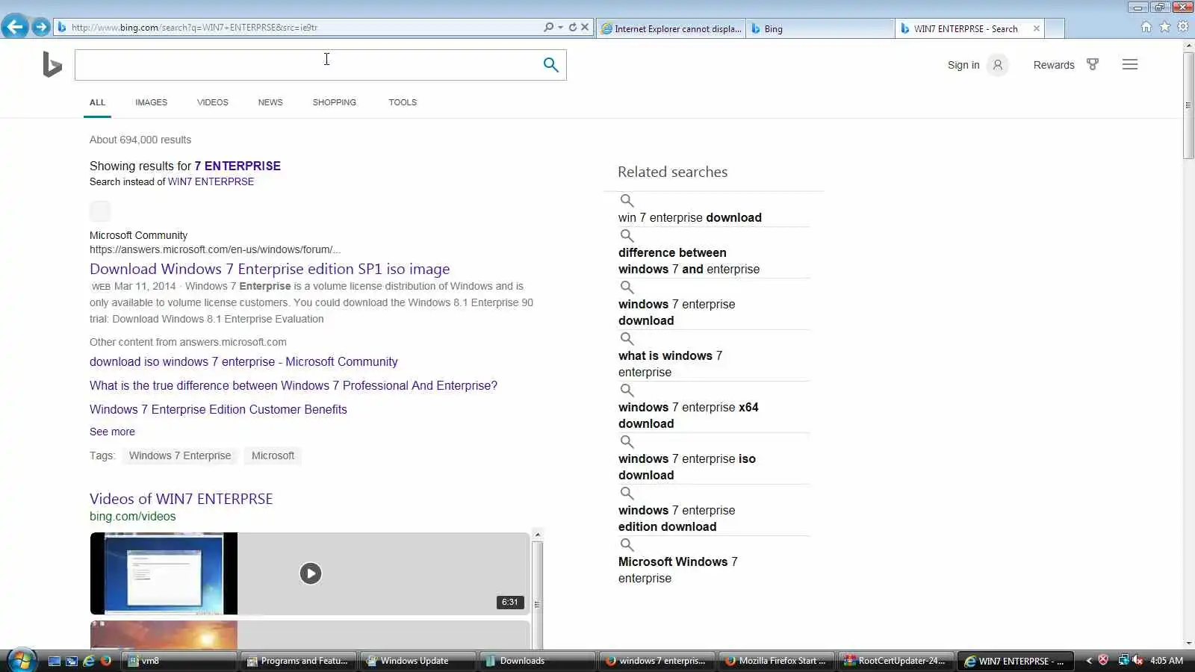Click the user avatar icon by Sign in
Screen dimensions: 1195x672
coord(998,65)
